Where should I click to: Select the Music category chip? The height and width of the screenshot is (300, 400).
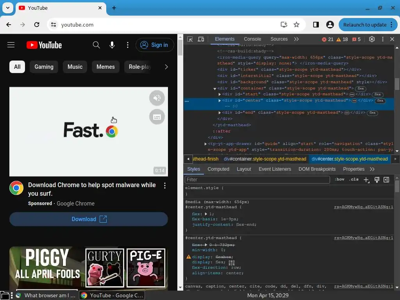75,67
